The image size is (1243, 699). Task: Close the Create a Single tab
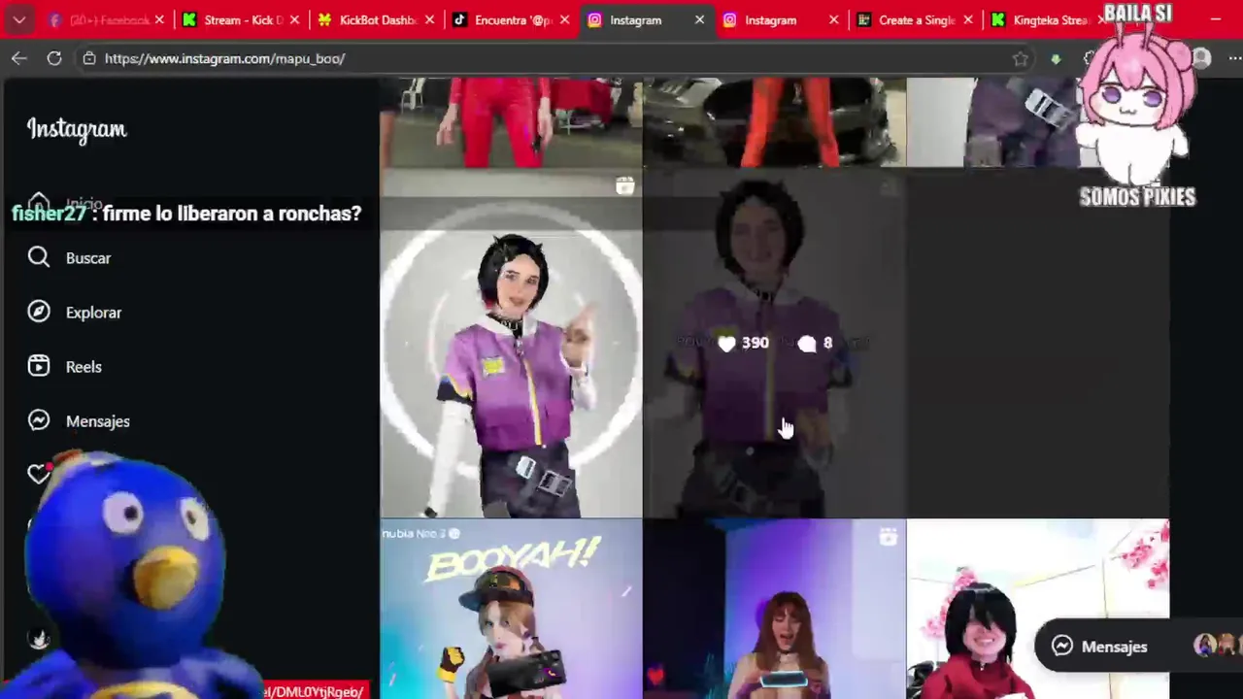968,19
